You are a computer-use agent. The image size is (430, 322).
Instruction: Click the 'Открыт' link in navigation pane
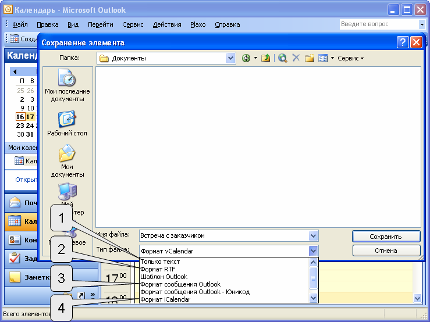click(26, 180)
